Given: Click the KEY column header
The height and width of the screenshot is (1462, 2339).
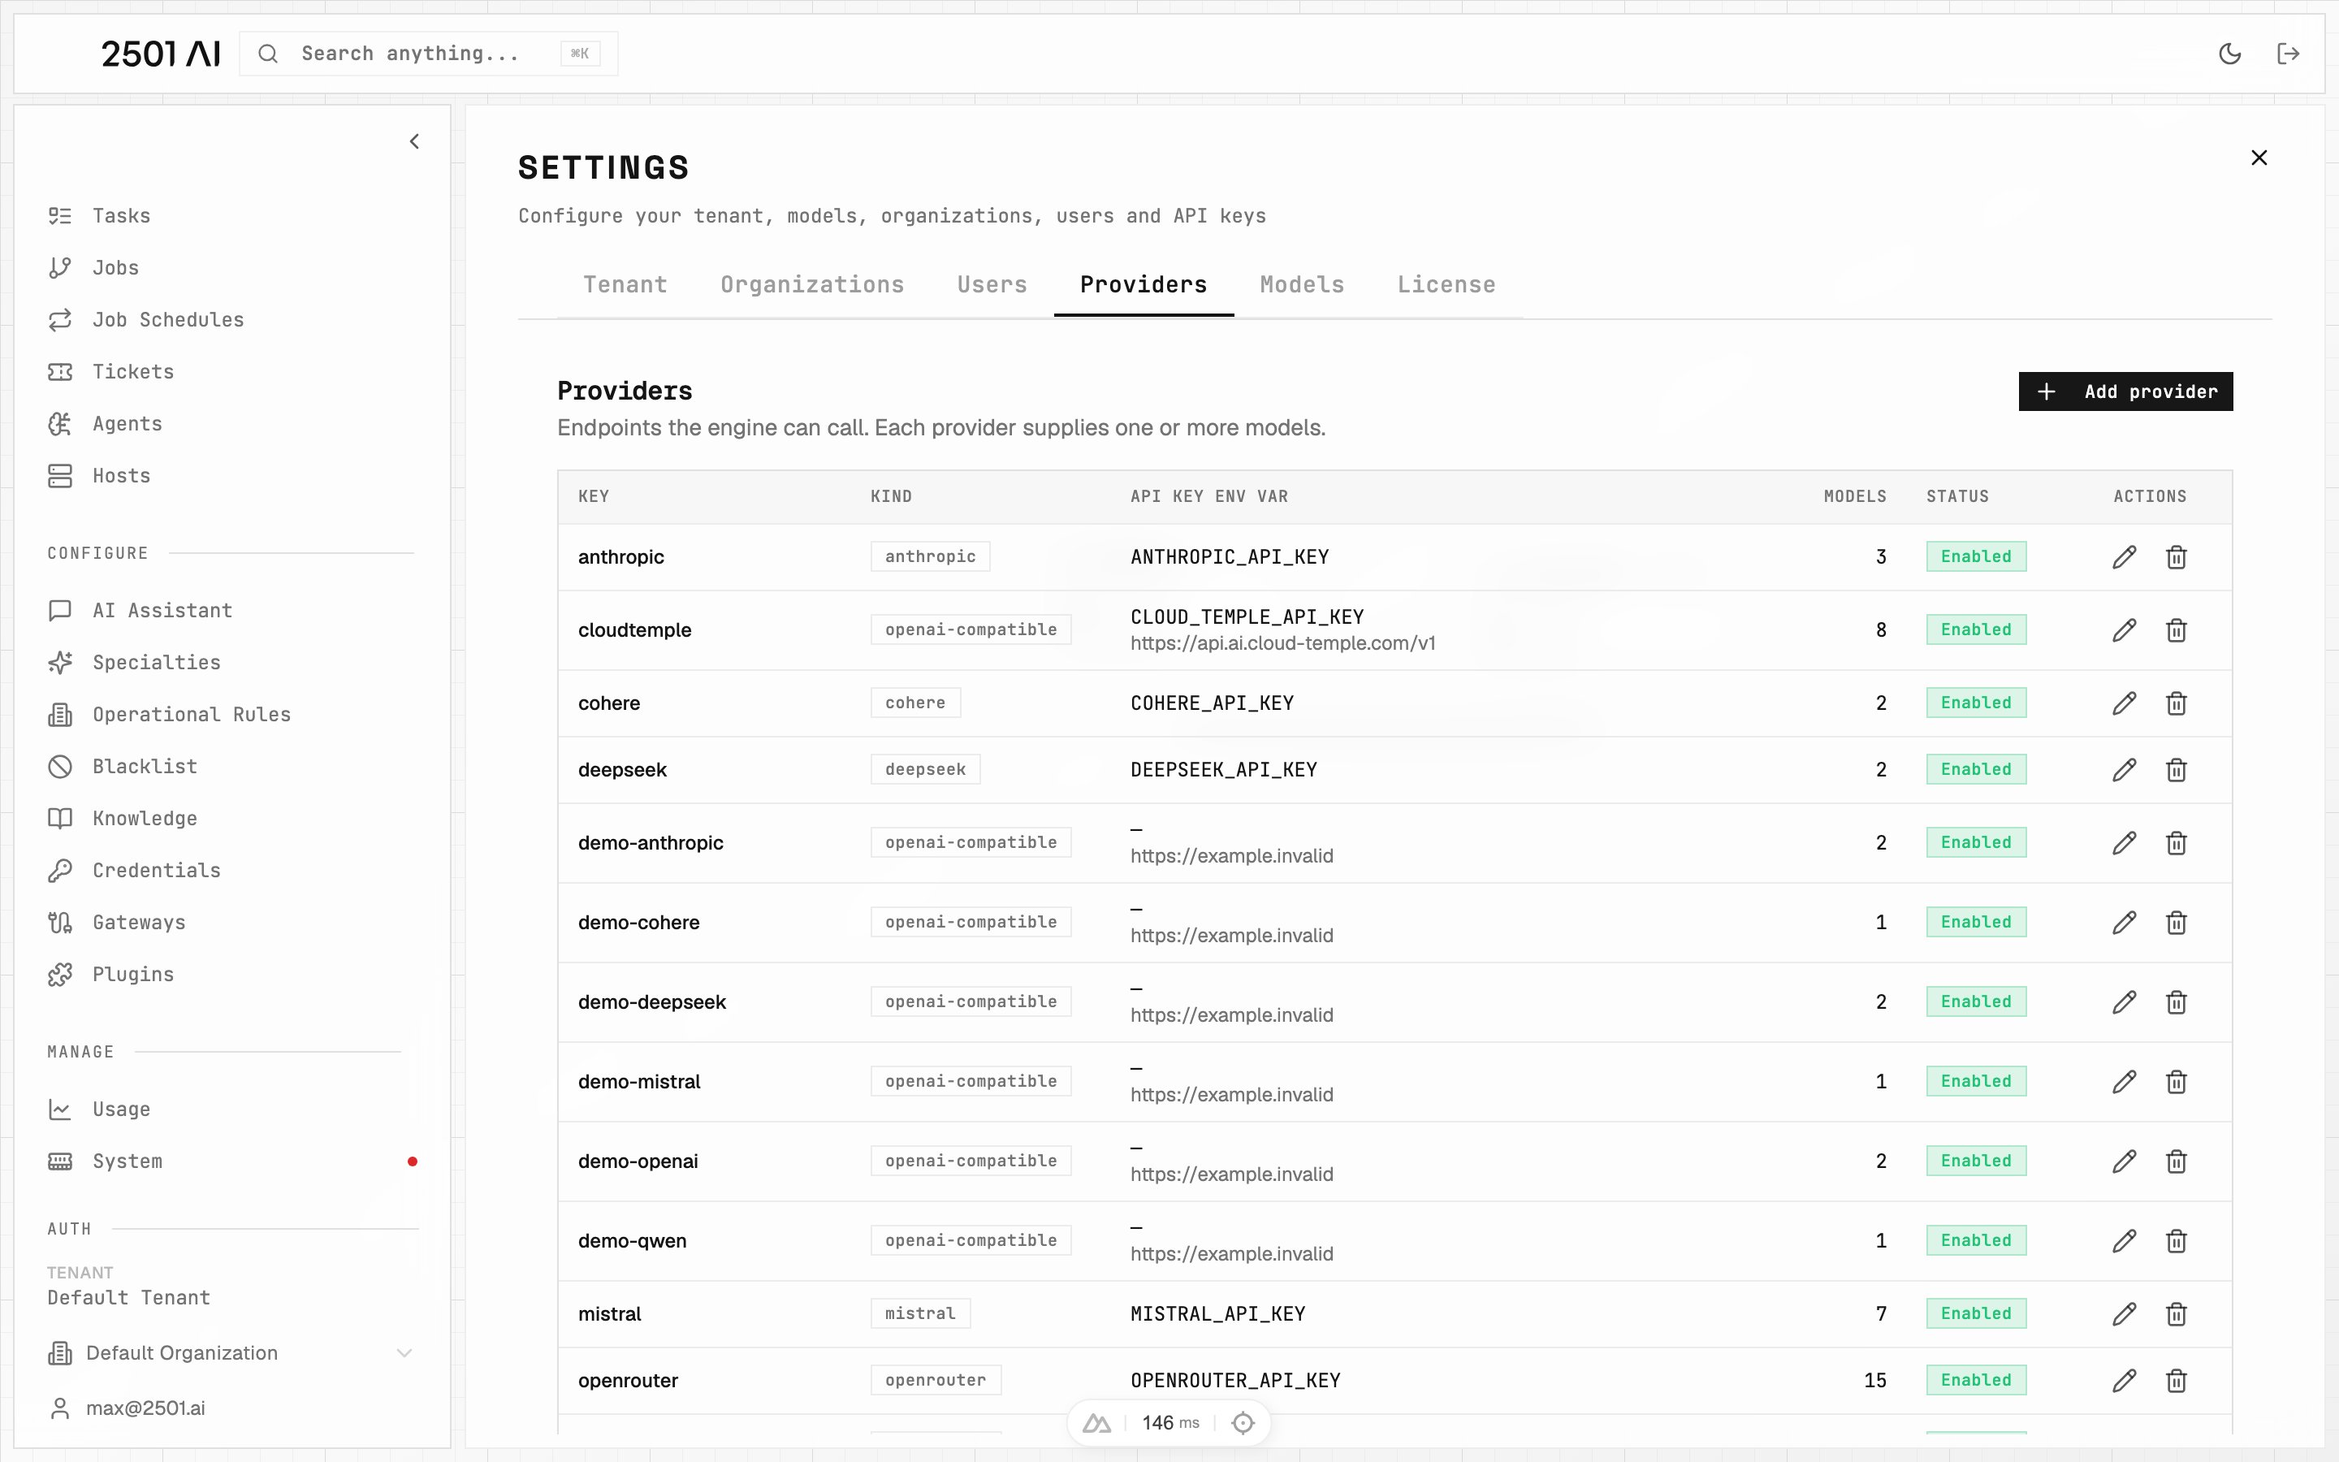Looking at the screenshot, I should tap(594, 497).
